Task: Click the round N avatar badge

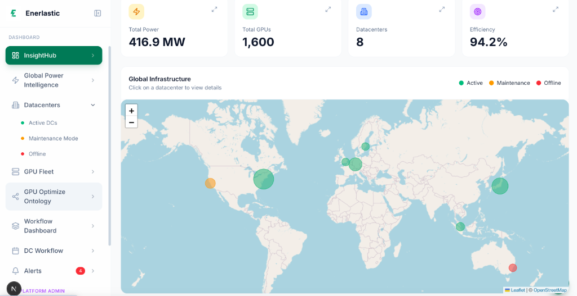Action: click(14, 288)
